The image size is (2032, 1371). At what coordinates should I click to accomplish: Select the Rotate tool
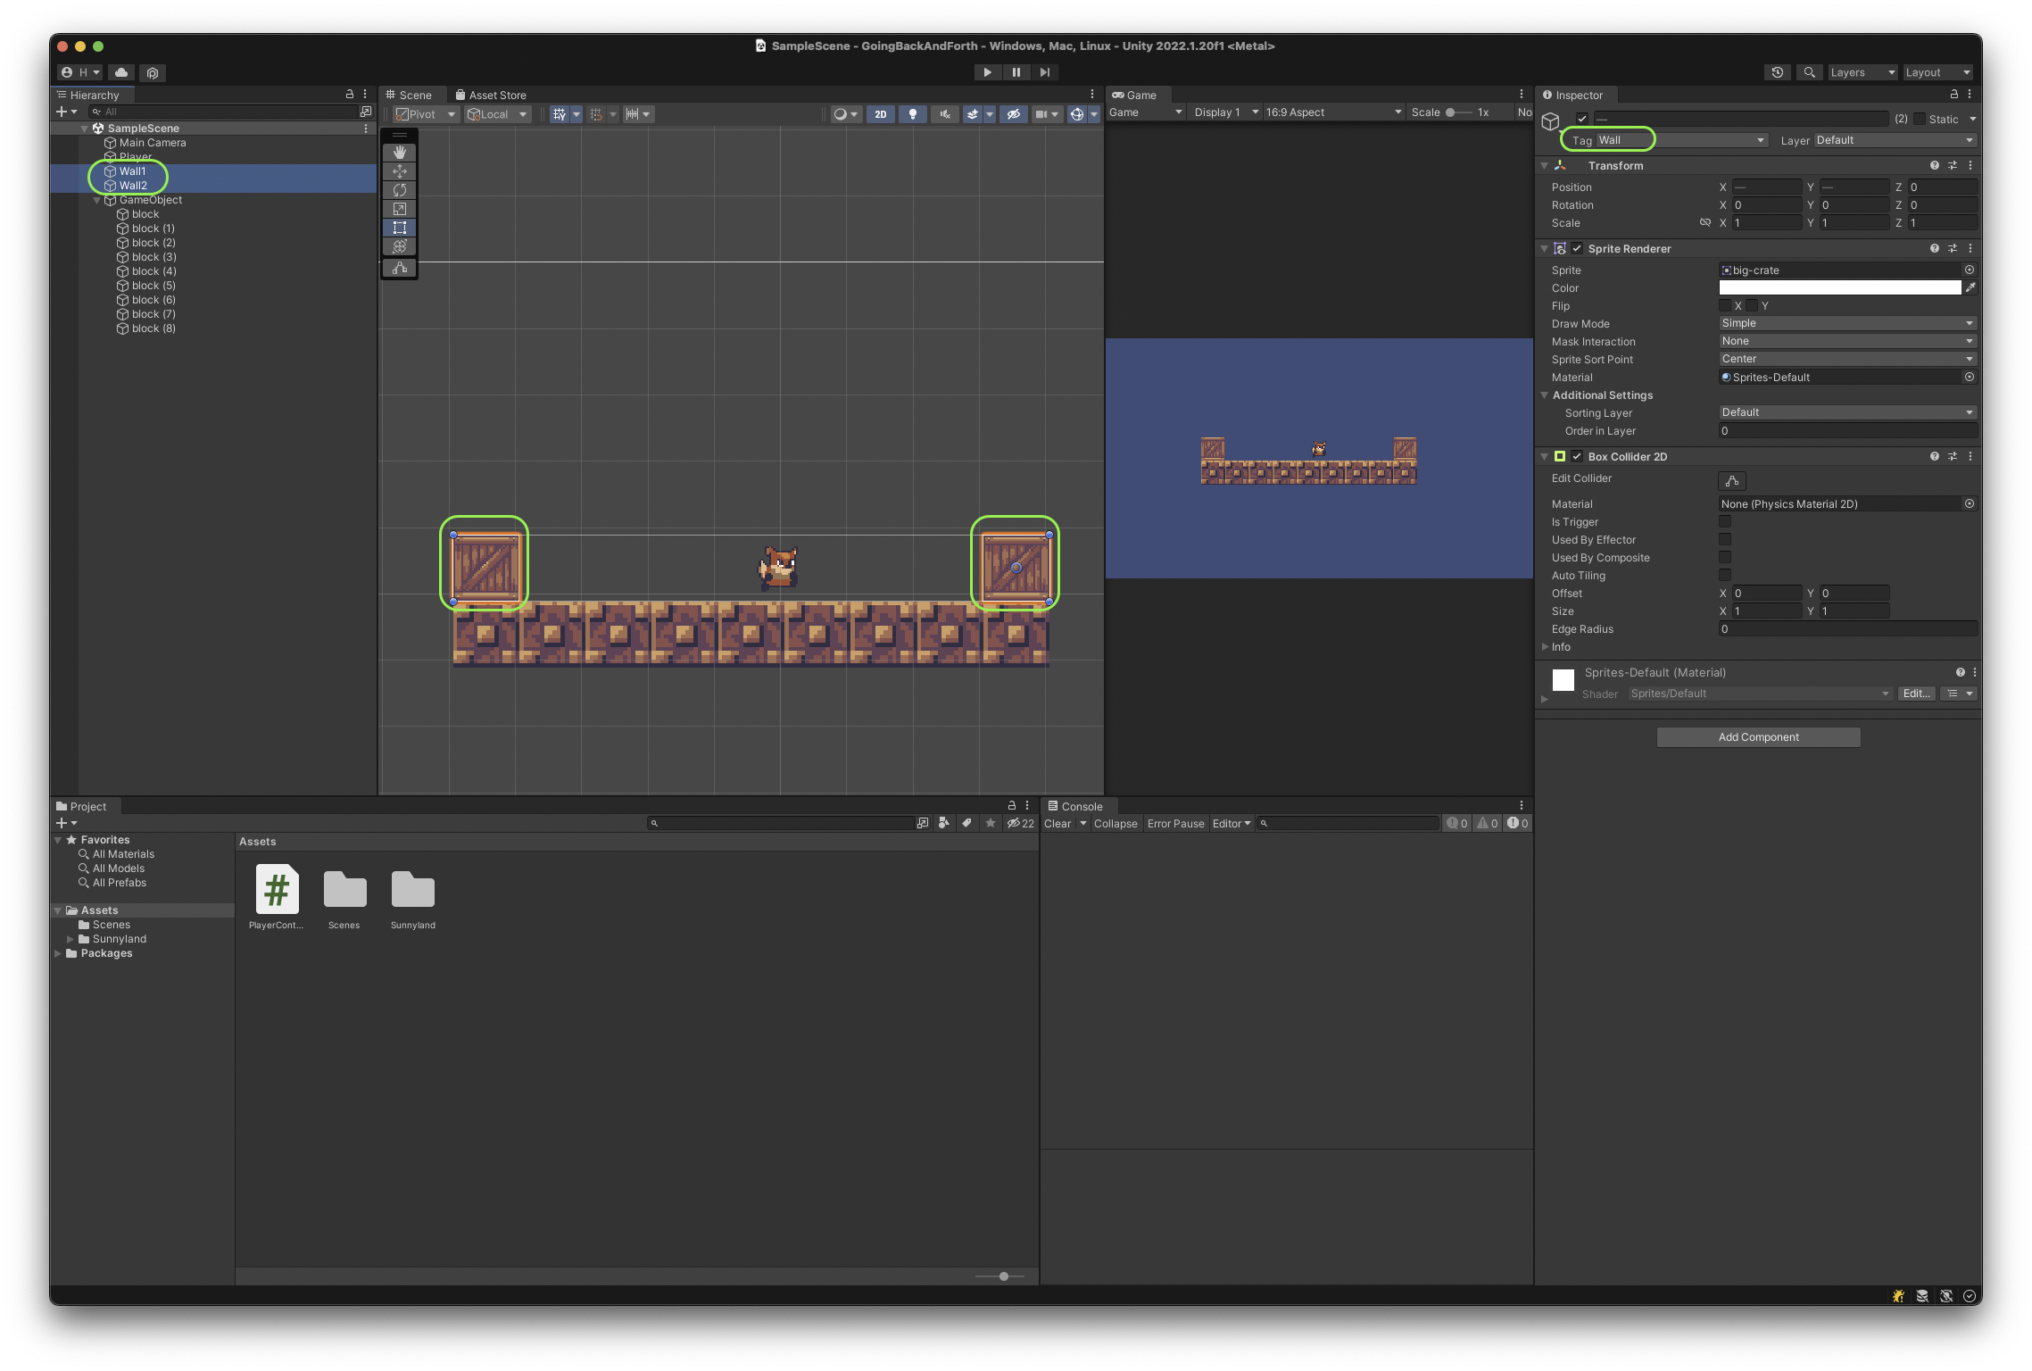(399, 190)
